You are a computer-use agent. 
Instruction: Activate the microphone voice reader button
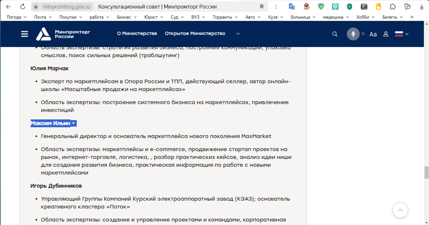353,34
